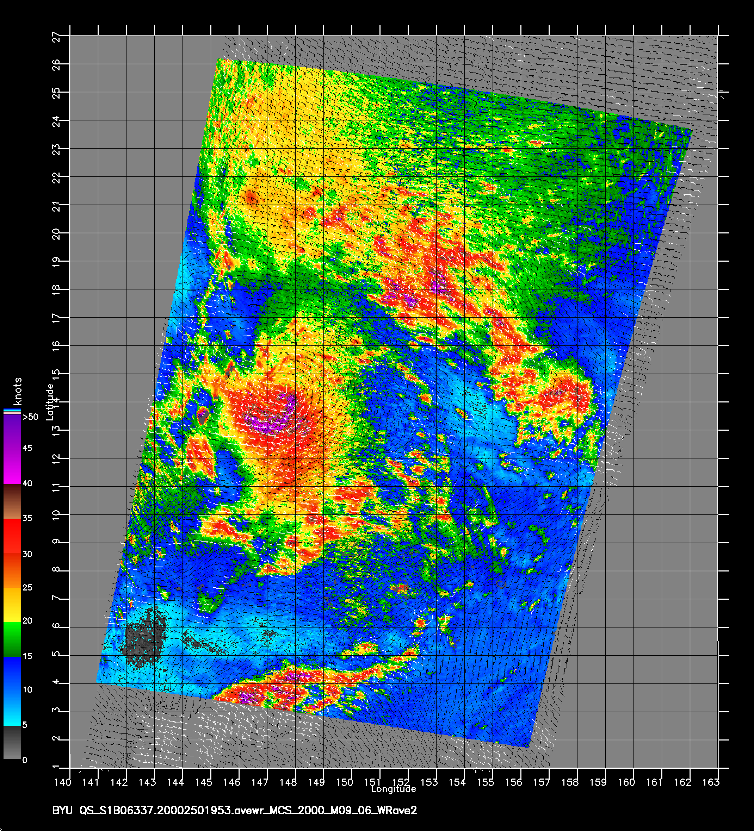Click the longitude tick label '140'

63,782
